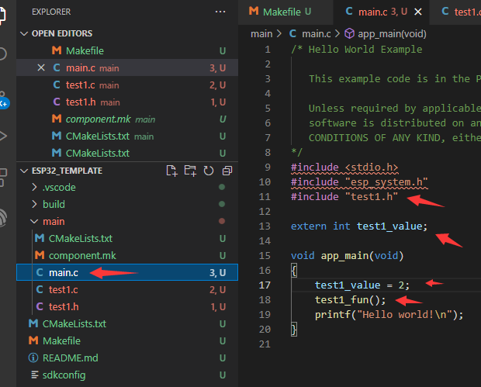This screenshot has height=387, width=481.
Task: Collapse the Open Editors section
Action: click(x=24, y=33)
